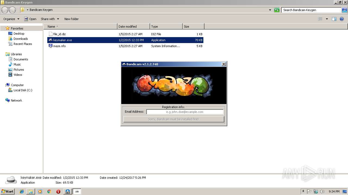Open the Videos library
This screenshot has width=348, height=195.
tap(18, 75)
